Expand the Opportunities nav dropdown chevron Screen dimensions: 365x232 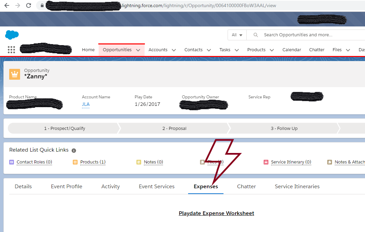[138, 50]
